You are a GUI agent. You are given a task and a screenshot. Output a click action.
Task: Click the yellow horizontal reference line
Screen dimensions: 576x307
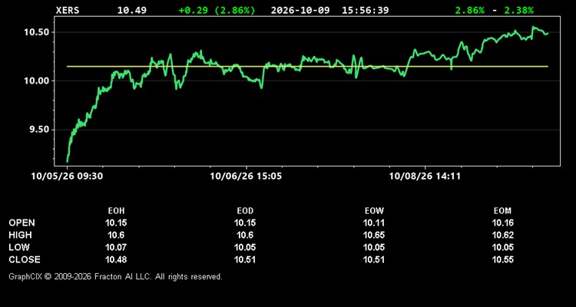point(307,67)
